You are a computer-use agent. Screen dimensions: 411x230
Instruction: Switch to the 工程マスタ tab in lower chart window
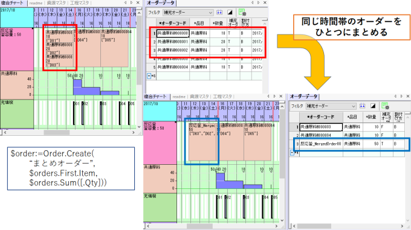point(222,97)
